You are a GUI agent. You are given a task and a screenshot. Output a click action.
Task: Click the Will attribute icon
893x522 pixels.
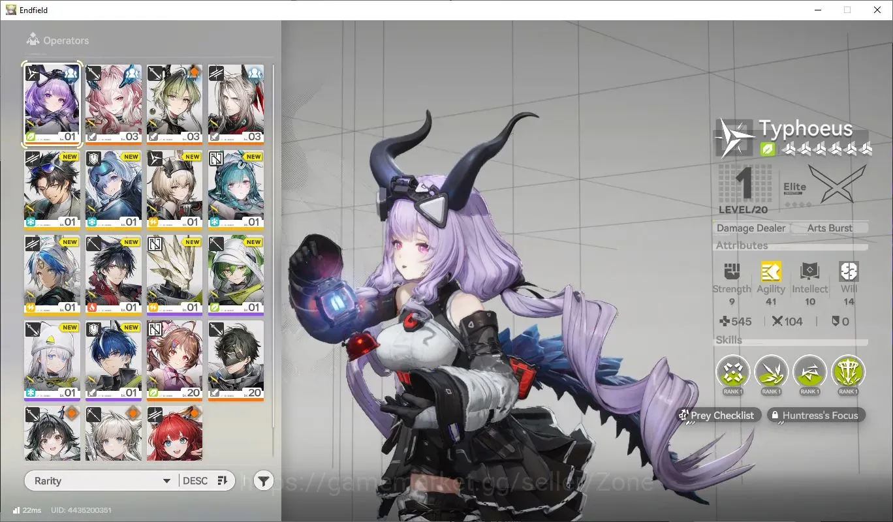[849, 271]
